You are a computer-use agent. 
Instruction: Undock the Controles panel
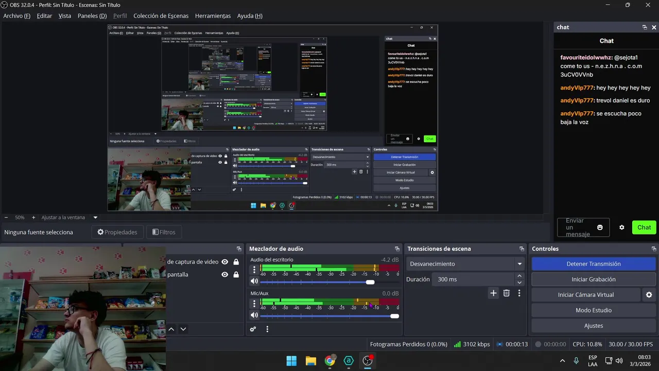click(654, 249)
